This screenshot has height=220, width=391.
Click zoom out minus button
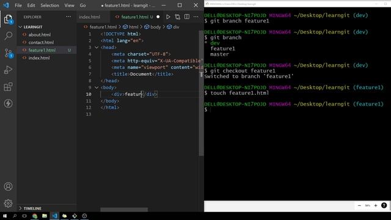(x=359, y=205)
